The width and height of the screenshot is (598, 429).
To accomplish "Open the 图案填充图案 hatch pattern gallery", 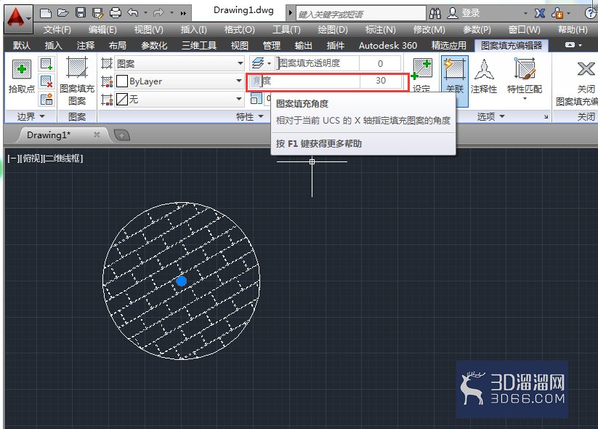I will pos(77,81).
